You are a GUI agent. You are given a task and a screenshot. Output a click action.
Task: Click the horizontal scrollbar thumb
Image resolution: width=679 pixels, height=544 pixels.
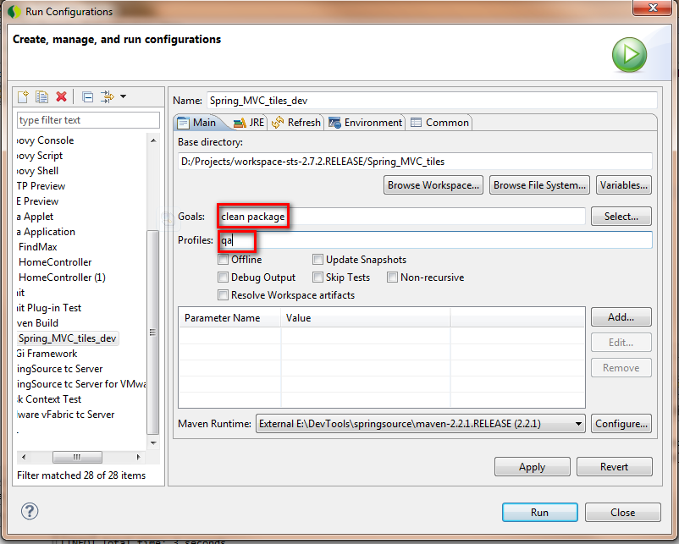(x=77, y=457)
